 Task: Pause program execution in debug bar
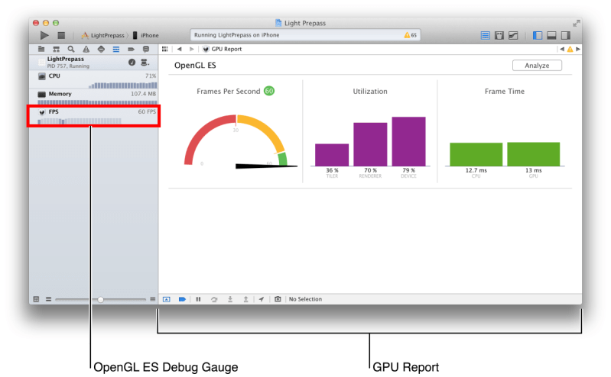198,299
